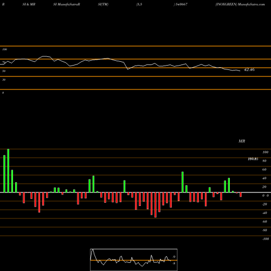Click the 'SI & MR' header text

pyautogui.click(x=29, y=4)
